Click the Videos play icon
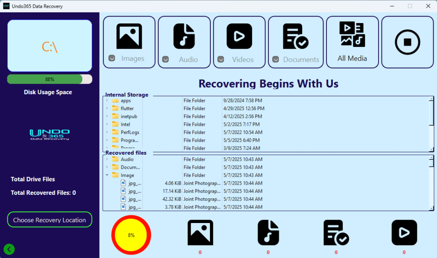The width and height of the screenshot is (437, 258). coord(239,36)
